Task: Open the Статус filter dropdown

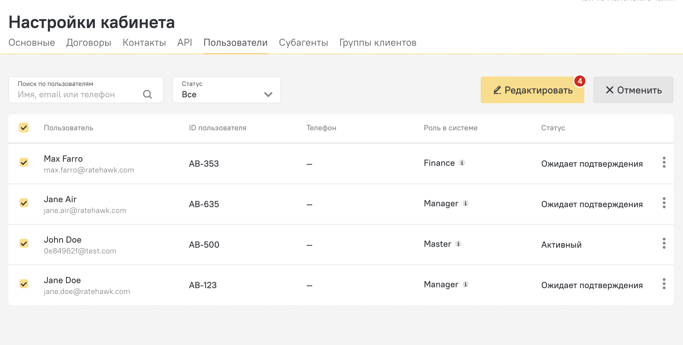Action: 226,90
